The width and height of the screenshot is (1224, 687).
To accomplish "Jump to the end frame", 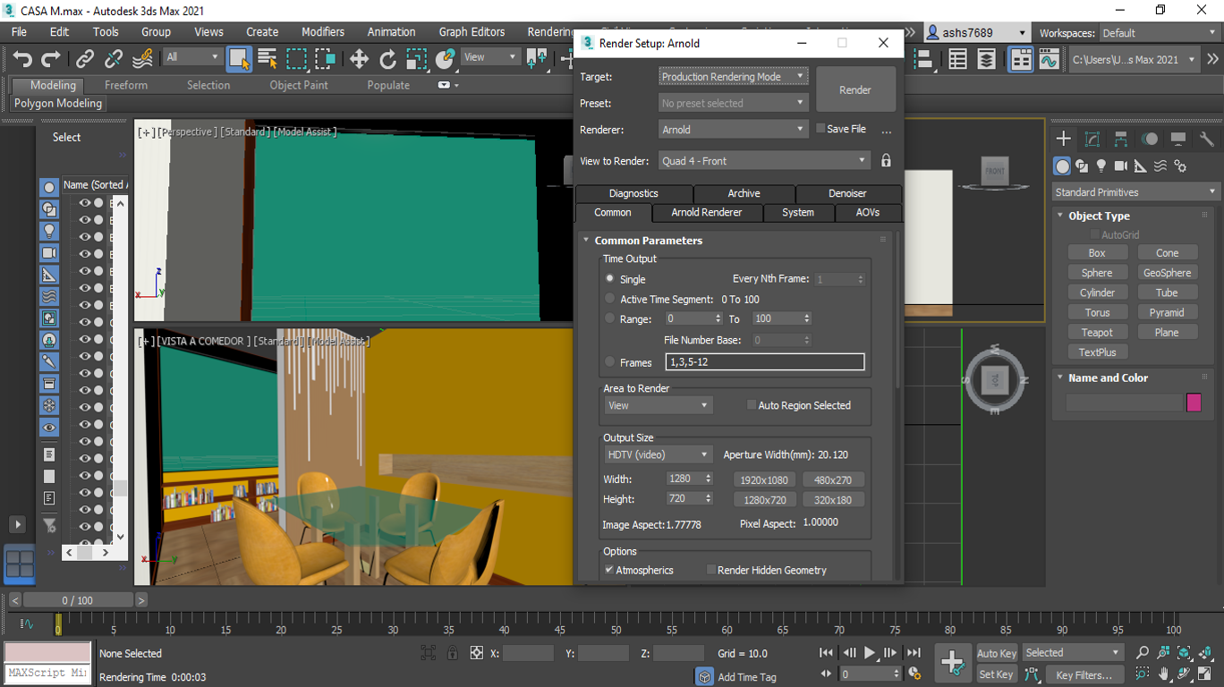I will (914, 653).
